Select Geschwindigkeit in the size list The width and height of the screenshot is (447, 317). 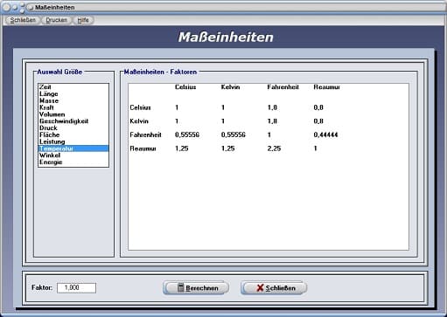[x=73, y=121]
